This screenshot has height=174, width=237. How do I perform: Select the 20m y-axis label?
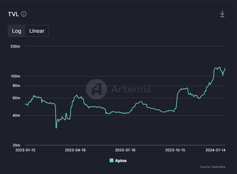coord(16,145)
